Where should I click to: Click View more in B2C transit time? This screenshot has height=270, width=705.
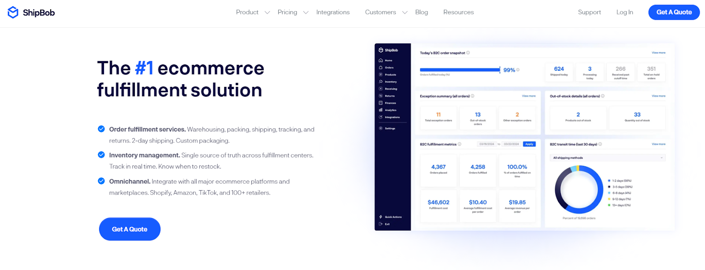coord(659,144)
